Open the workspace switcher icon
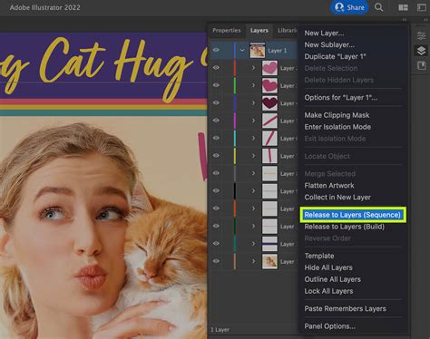Image resolution: width=430 pixels, height=339 pixels. (422, 7)
